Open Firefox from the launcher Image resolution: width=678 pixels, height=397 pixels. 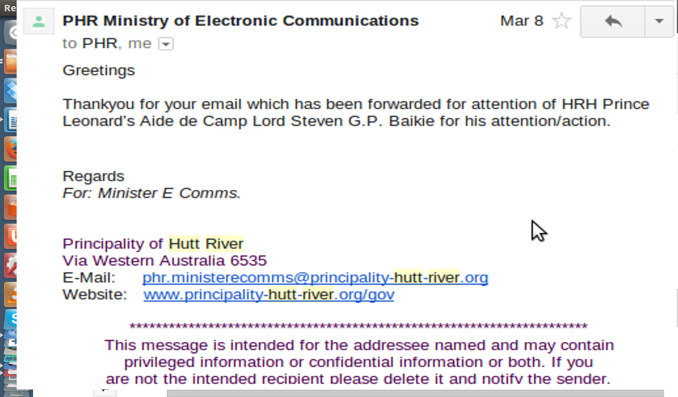(9, 150)
